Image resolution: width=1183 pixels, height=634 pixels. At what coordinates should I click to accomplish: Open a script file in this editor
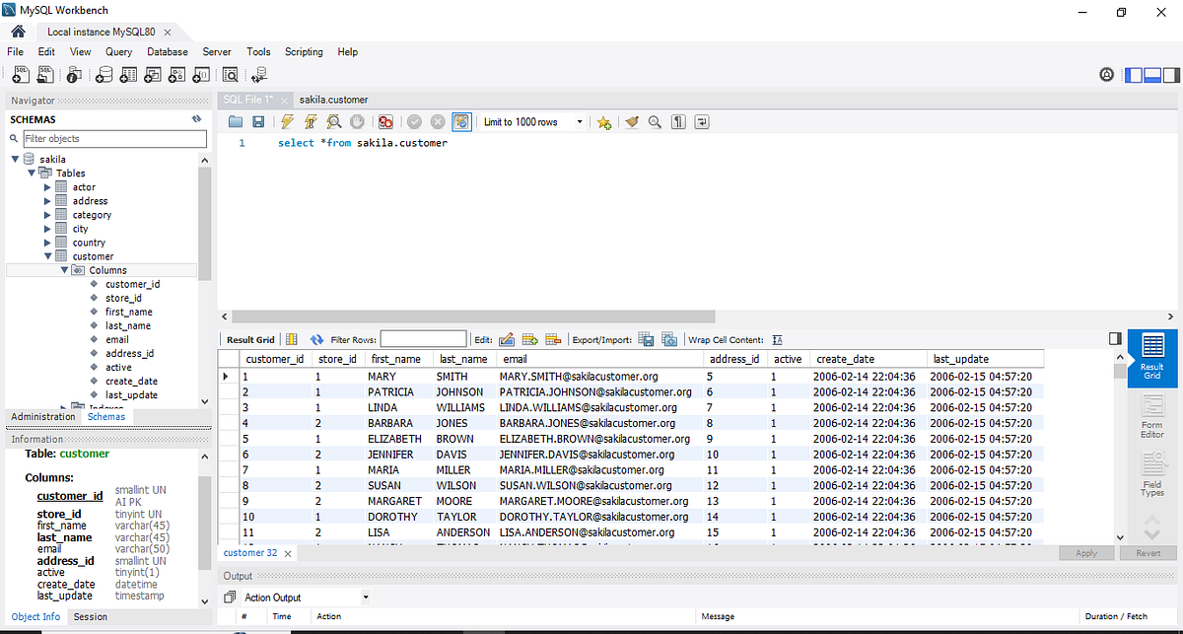[236, 122]
